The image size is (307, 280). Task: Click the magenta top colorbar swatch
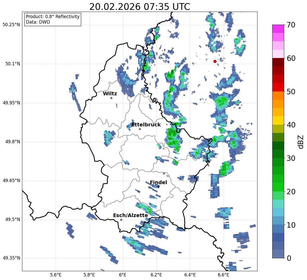click(x=278, y=29)
